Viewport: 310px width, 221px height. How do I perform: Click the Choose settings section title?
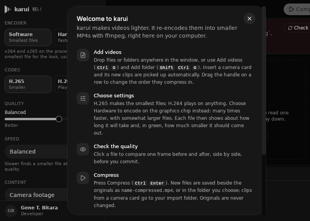point(114,95)
